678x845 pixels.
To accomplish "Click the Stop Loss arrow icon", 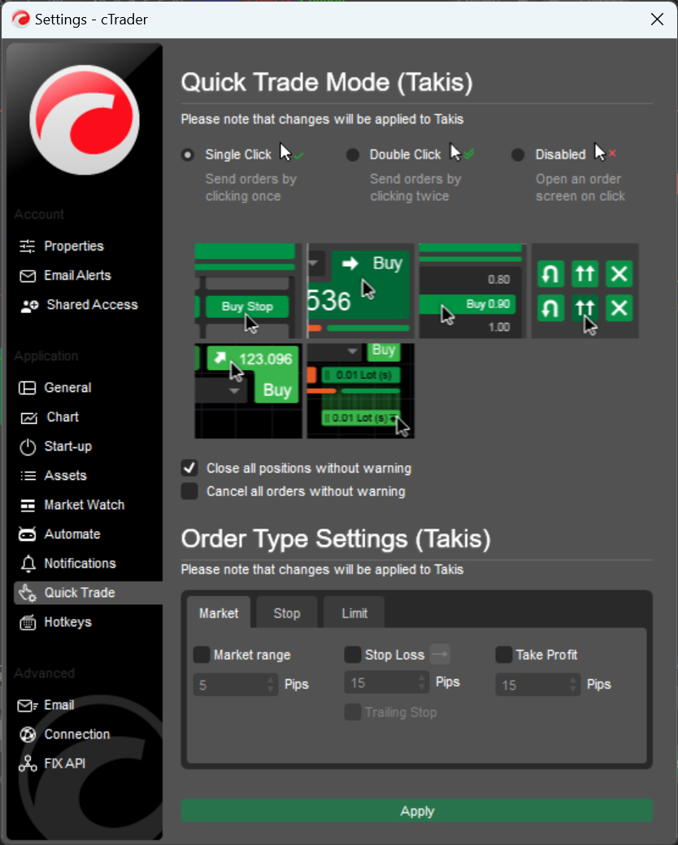I will click(440, 654).
